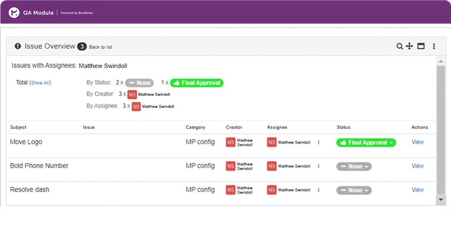Select the Bold Phone Number subject text
451x237 pixels.
pyautogui.click(x=39, y=166)
